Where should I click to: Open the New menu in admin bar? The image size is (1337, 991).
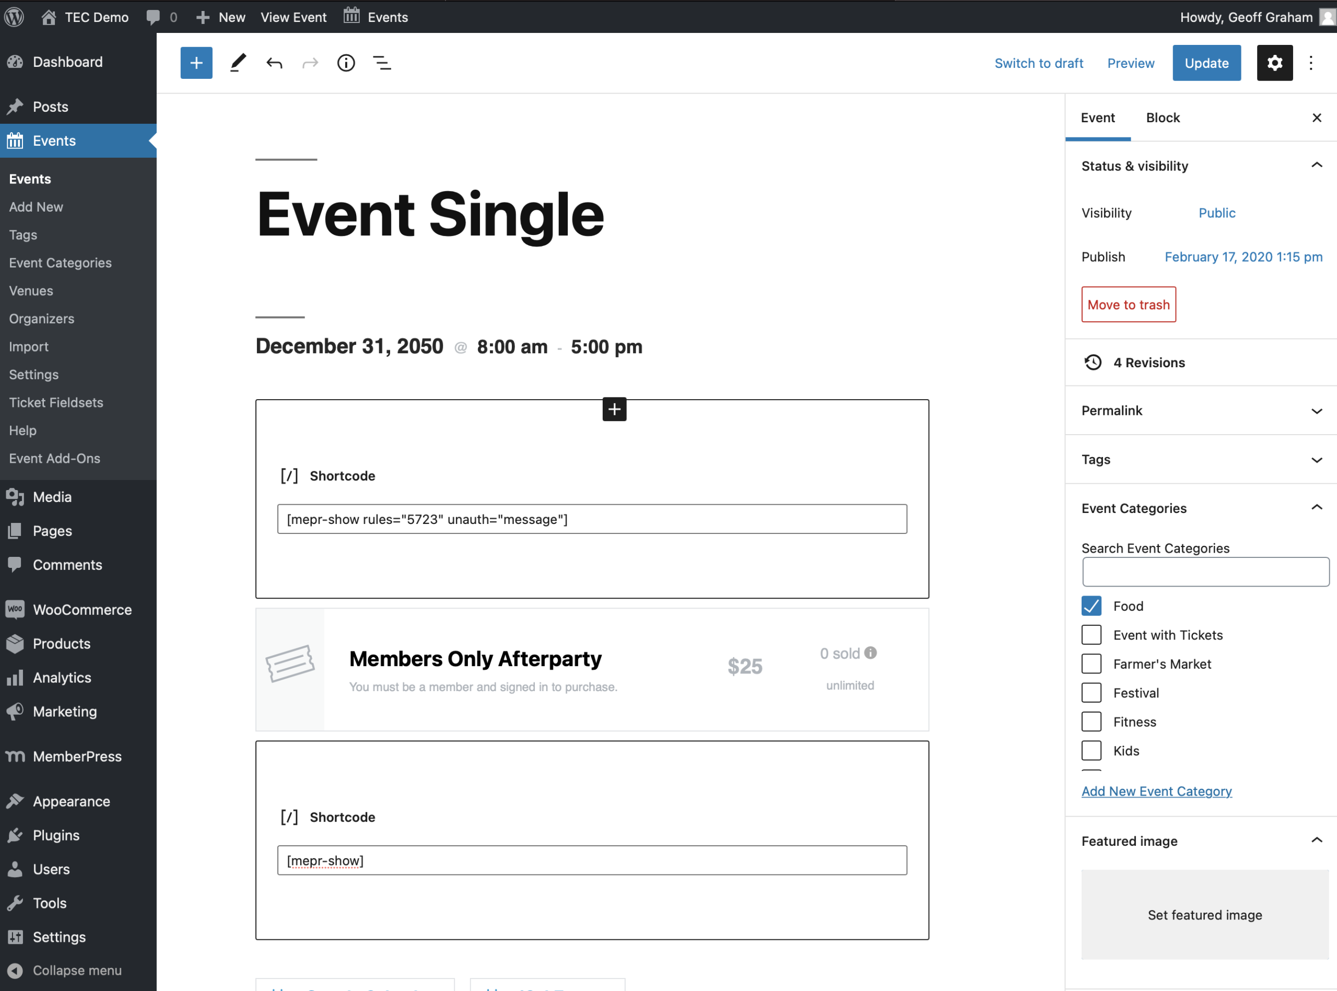click(x=220, y=17)
